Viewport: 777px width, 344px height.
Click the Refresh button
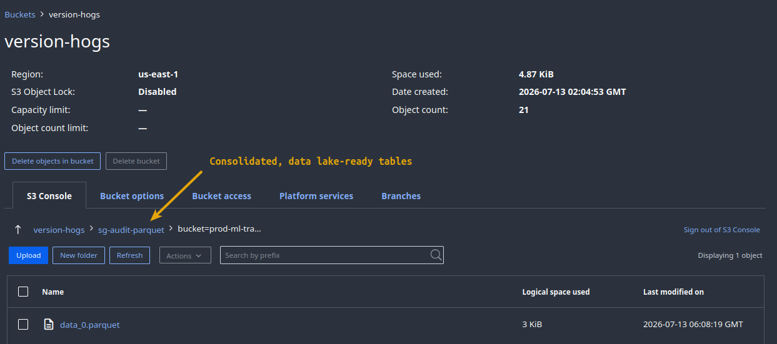coord(129,255)
